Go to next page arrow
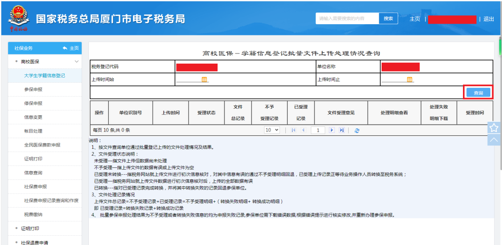 coord(332,130)
